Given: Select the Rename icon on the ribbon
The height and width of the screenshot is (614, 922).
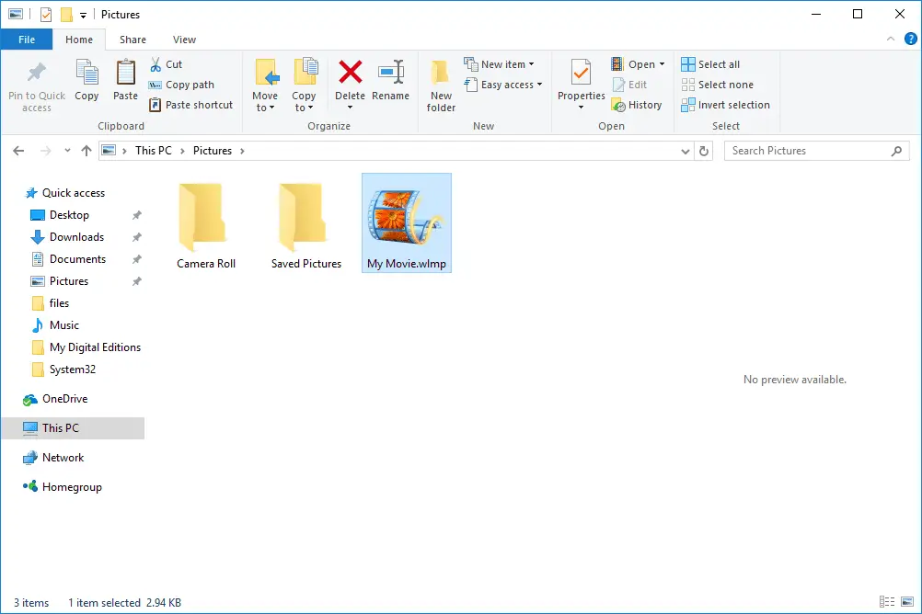Looking at the screenshot, I should [x=391, y=83].
